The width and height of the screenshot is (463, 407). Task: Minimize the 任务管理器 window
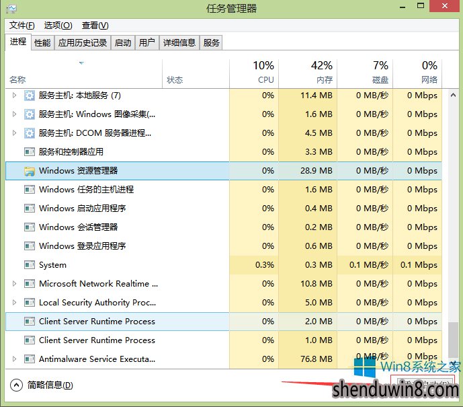click(x=403, y=6)
